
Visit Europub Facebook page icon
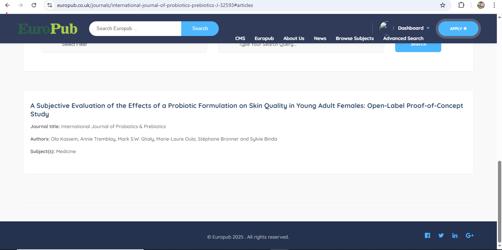point(427,236)
